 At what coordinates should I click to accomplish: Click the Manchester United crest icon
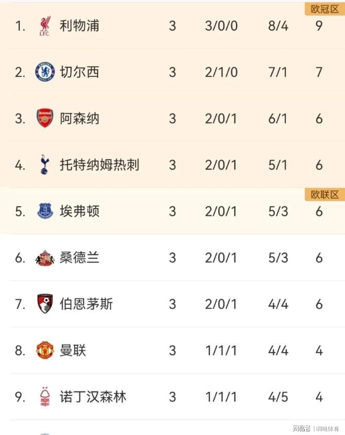coord(44,350)
